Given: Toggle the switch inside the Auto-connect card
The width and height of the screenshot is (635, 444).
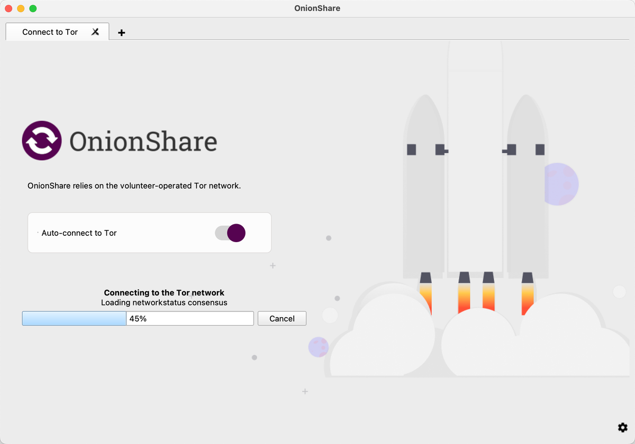Looking at the screenshot, I should [x=230, y=233].
